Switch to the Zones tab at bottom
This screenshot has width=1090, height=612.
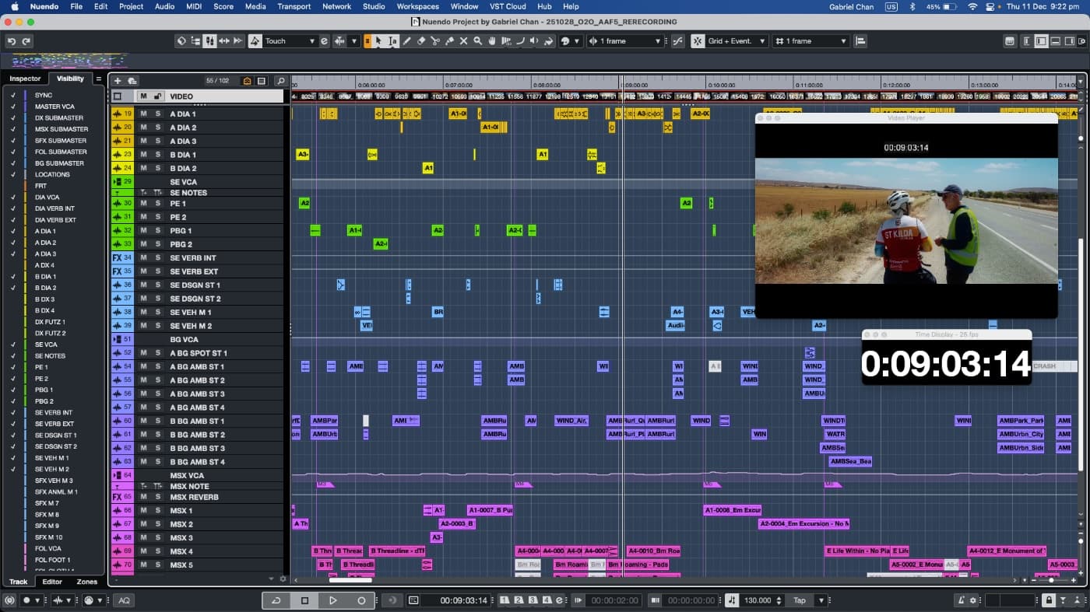pos(87,582)
